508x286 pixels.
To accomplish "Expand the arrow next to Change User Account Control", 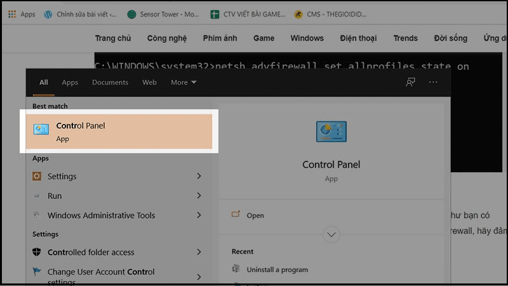I will point(199,277).
